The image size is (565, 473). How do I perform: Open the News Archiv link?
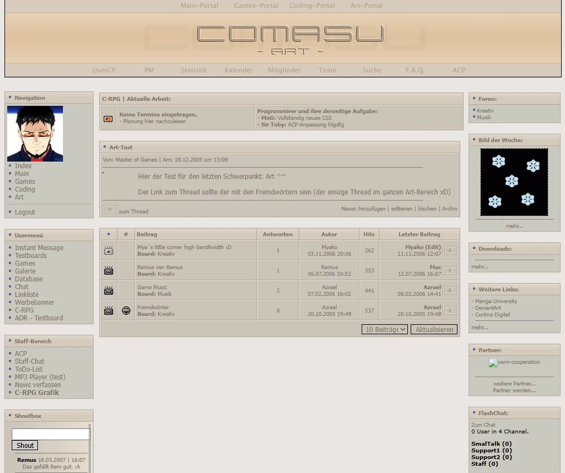(x=450, y=208)
